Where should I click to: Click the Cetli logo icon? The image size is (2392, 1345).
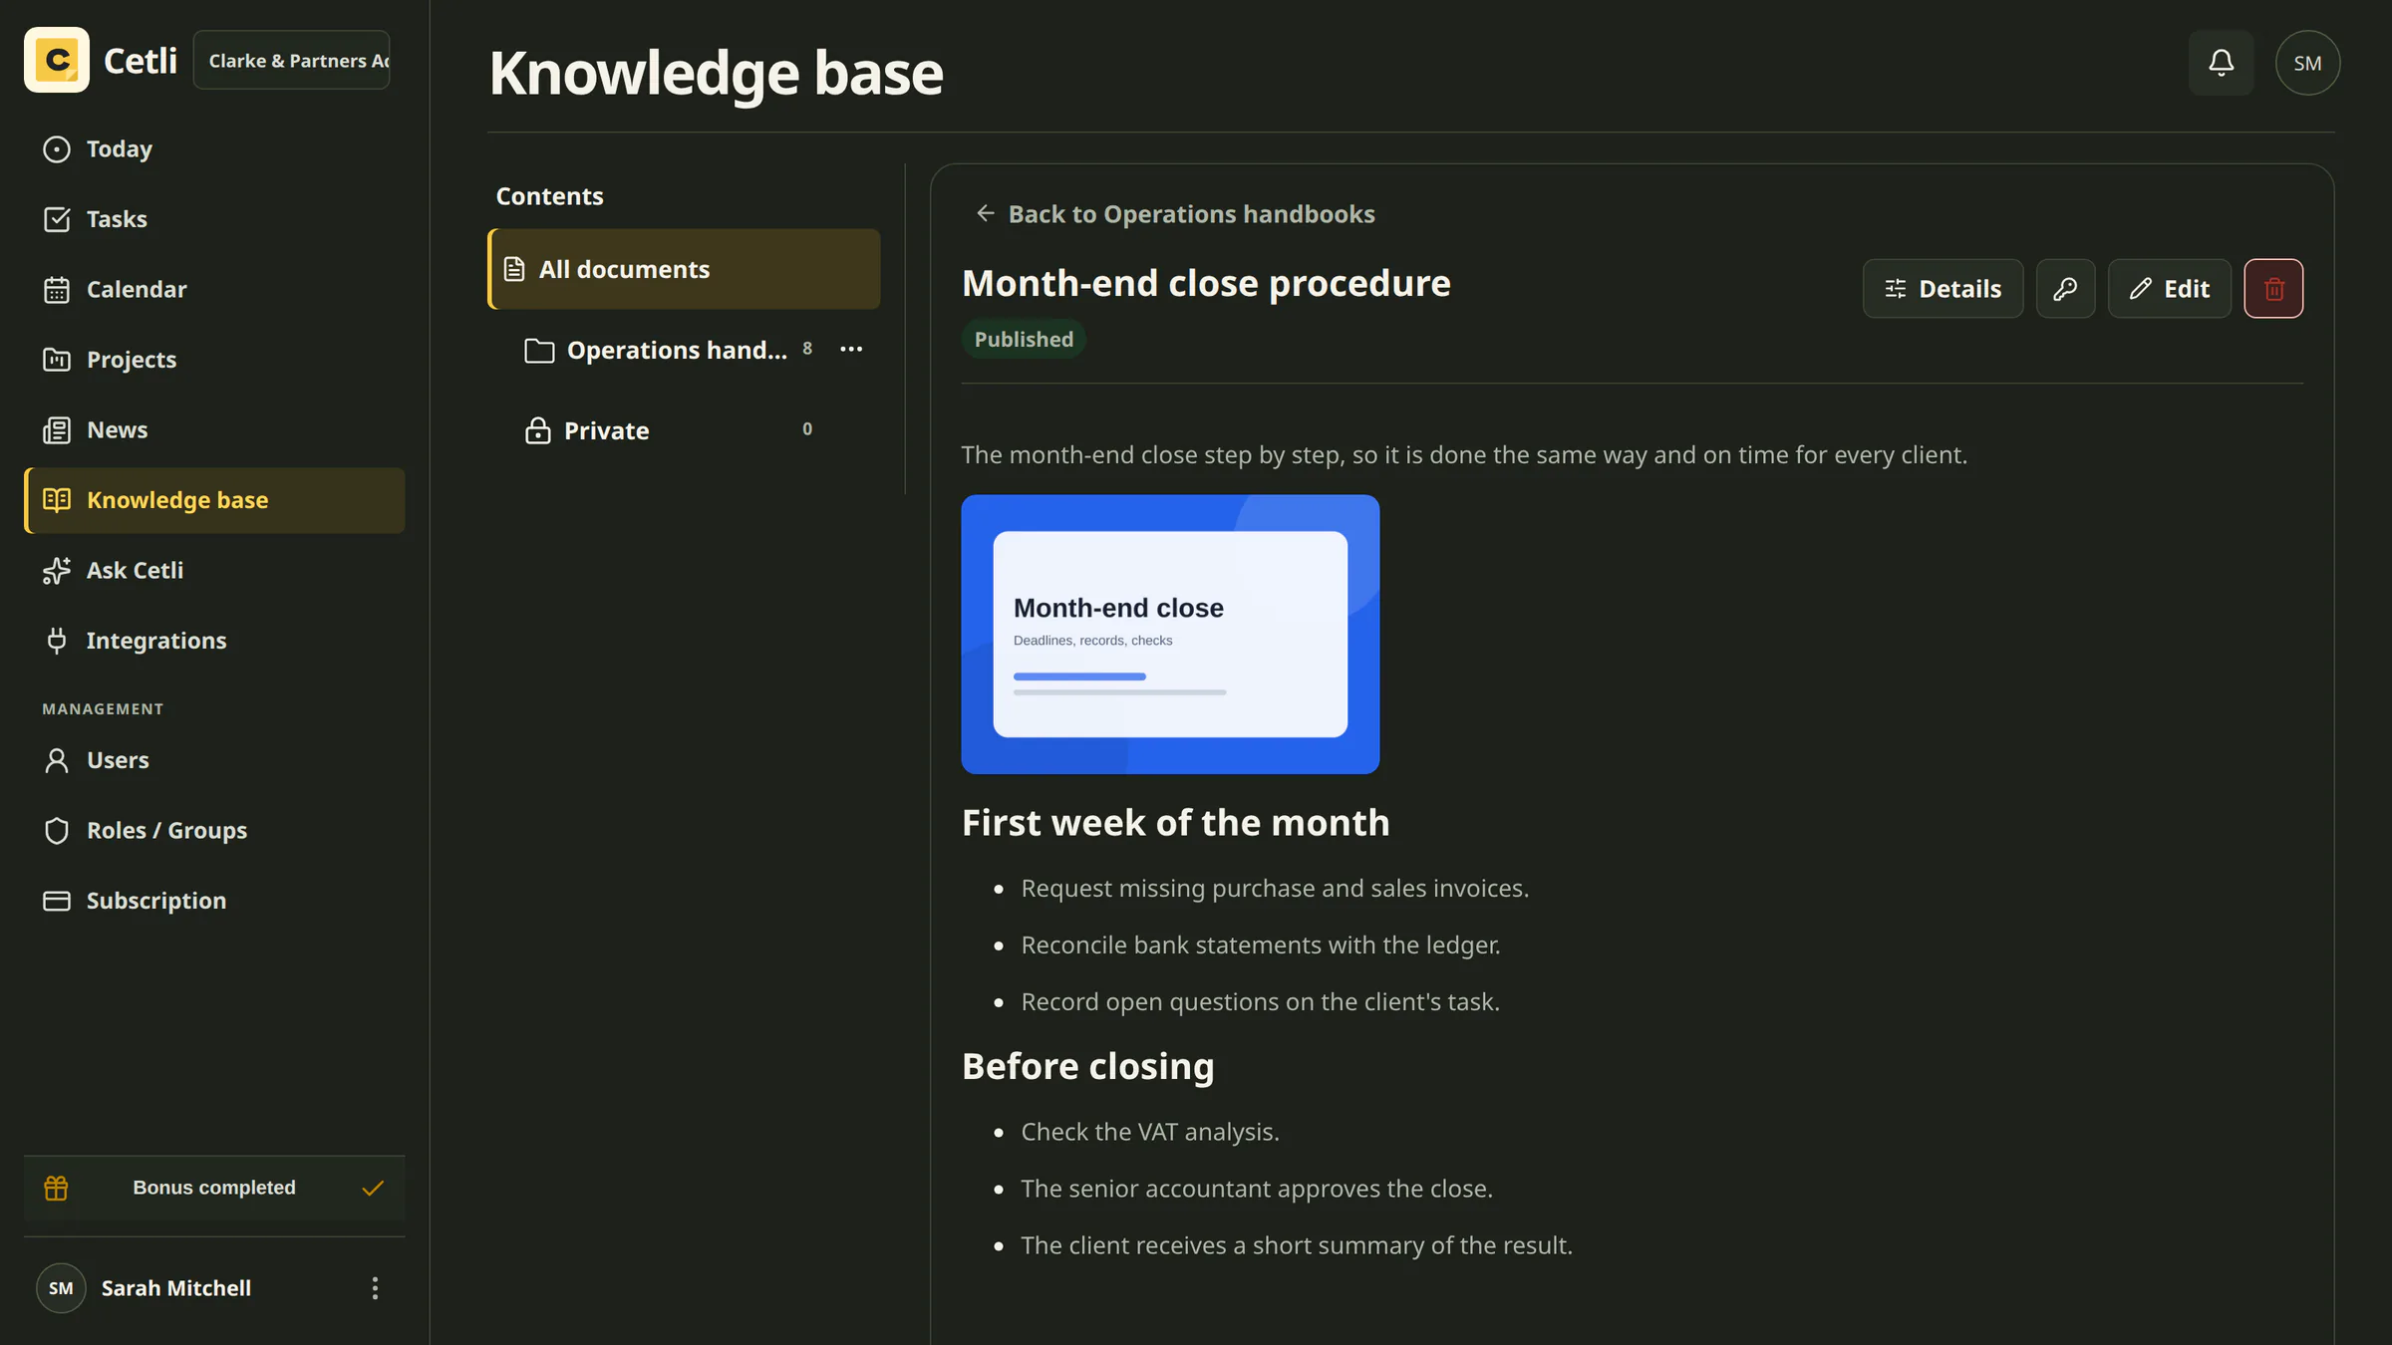pyautogui.click(x=57, y=61)
